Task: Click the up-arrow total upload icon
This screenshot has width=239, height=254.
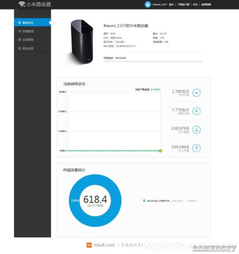Action: click(196, 148)
